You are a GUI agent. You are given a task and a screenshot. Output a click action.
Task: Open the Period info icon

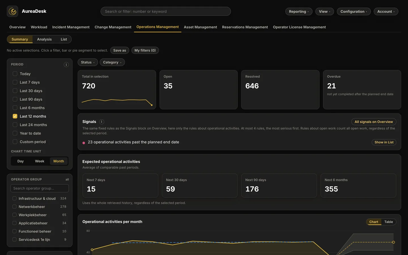(66, 65)
